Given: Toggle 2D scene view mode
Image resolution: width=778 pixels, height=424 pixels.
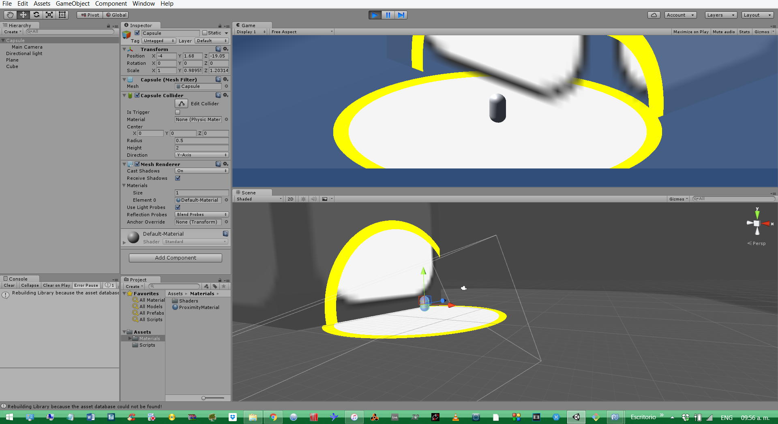Looking at the screenshot, I should point(290,199).
